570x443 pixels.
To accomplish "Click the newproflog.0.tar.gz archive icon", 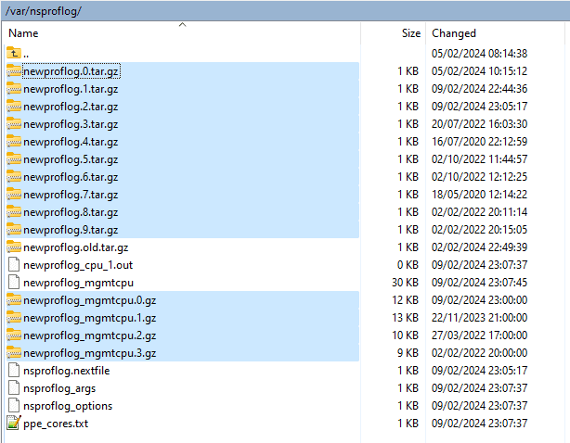I will pos(13,70).
